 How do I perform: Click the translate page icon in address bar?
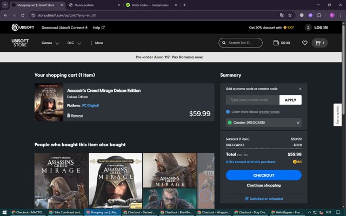click(x=282, y=15)
